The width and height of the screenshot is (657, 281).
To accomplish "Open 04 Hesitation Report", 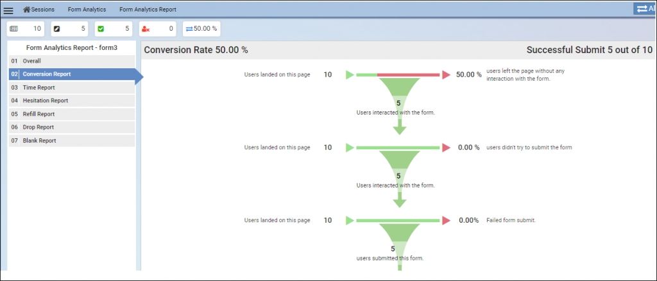I will click(72, 100).
